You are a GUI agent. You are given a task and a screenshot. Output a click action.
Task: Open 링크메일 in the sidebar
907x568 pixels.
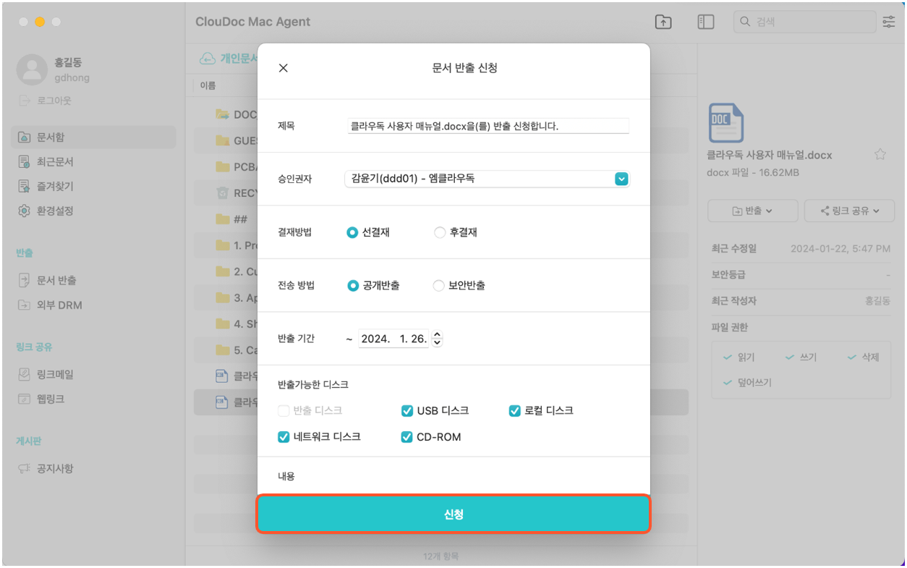pyautogui.click(x=93, y=375)
